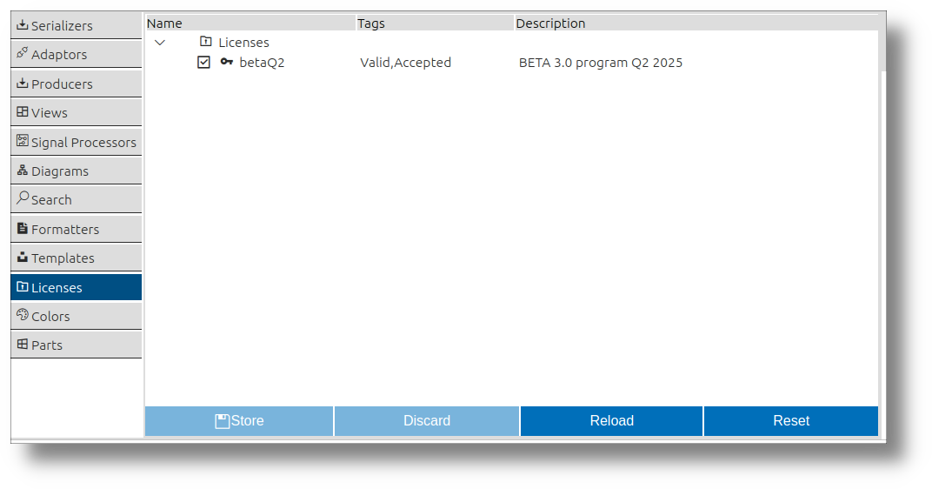Open the Colors tab
This screenshot has width=932, height=489.
coord(77,316)
